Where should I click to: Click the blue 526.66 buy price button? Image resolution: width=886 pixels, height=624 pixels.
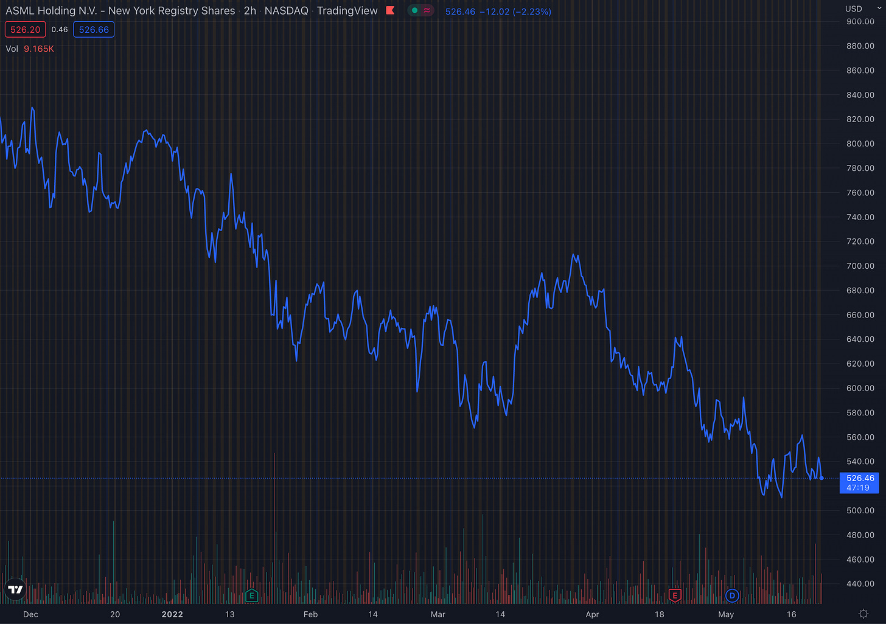point(94,29)
